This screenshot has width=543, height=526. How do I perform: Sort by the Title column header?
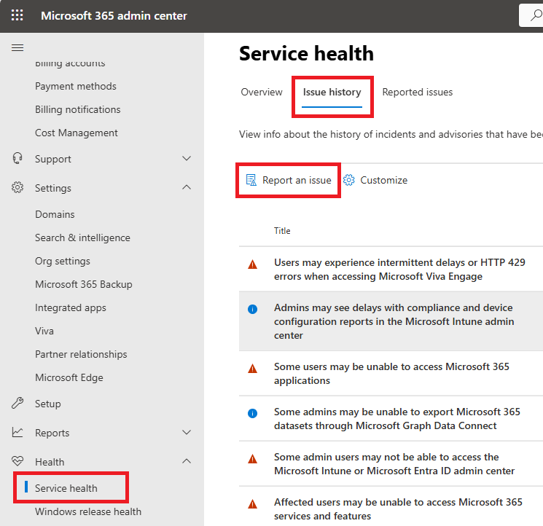coord(282,231)
